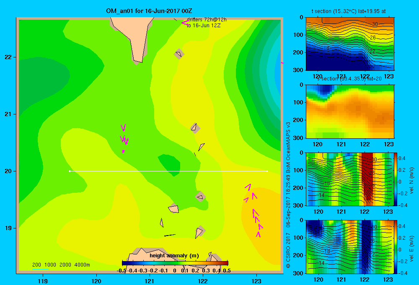Click contour label 14 in vel. E section
Screen dimensions: 419x285
pos(322,263)
